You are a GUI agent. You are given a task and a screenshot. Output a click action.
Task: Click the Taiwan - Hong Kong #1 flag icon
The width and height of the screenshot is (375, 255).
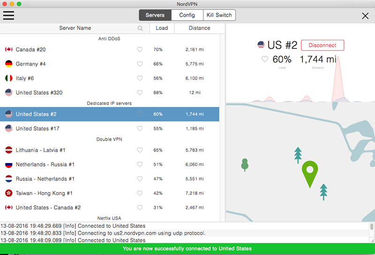click(x=8, y=193)
